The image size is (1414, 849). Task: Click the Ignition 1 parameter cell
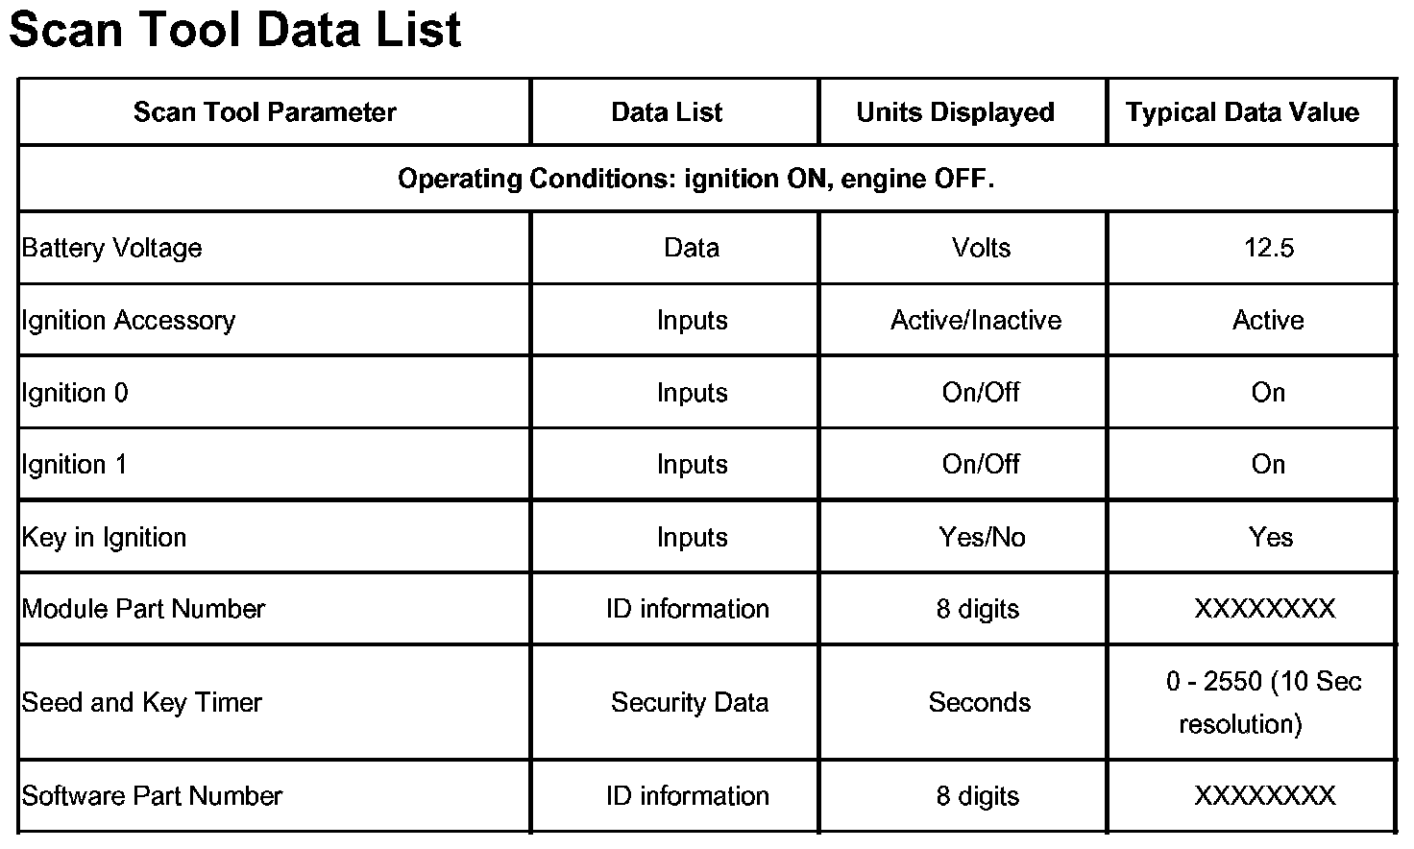[75, 465]
